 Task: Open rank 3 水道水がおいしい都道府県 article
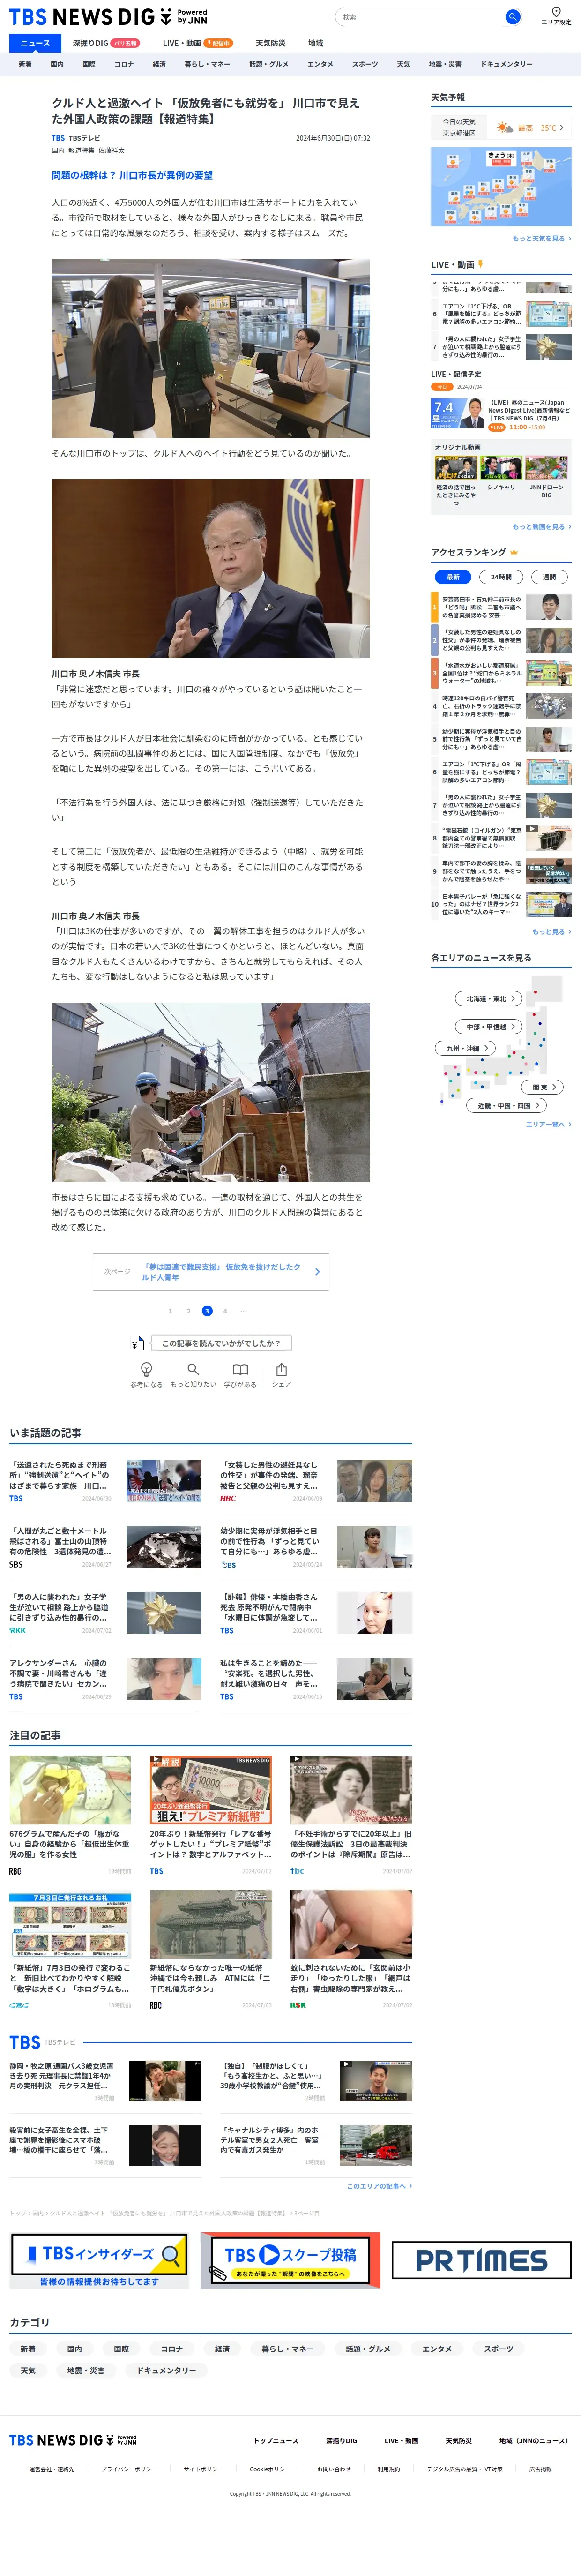pos(500,674)
